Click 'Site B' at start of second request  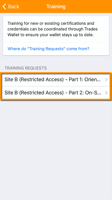[x=11, y=93]
